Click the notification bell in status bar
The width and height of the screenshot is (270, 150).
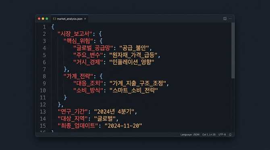click(x=230, y=134)
